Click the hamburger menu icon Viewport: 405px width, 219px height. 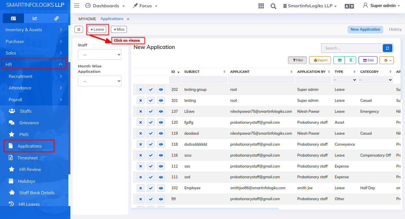click(x=77, y=6)
